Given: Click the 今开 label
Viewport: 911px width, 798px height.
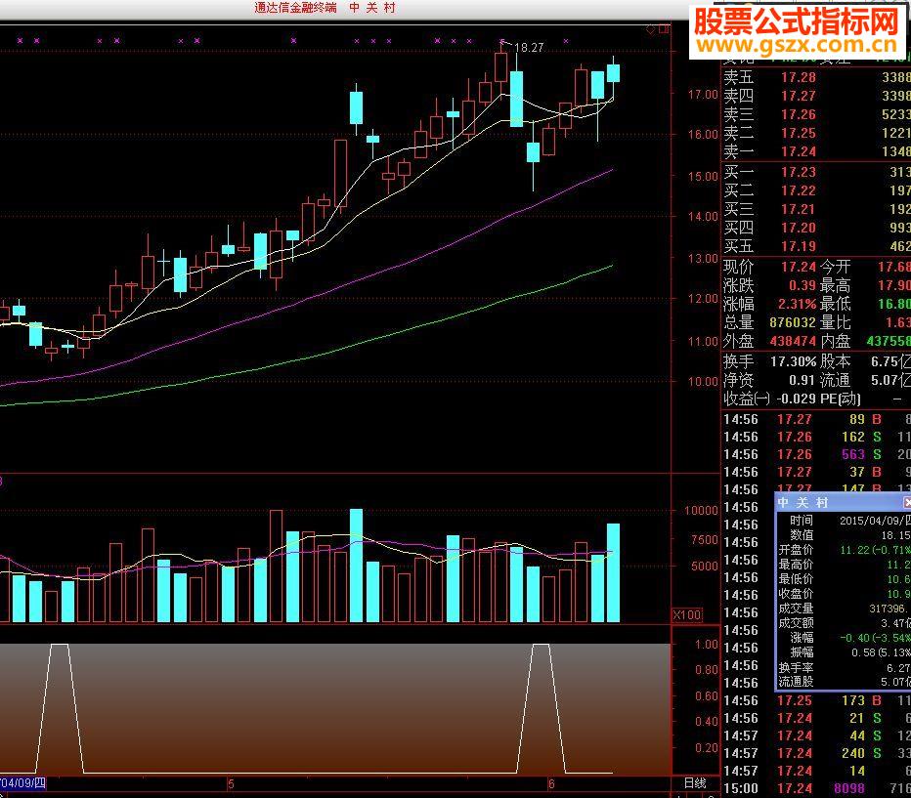Looking at the screenshot, I should [x=836, y=267].
